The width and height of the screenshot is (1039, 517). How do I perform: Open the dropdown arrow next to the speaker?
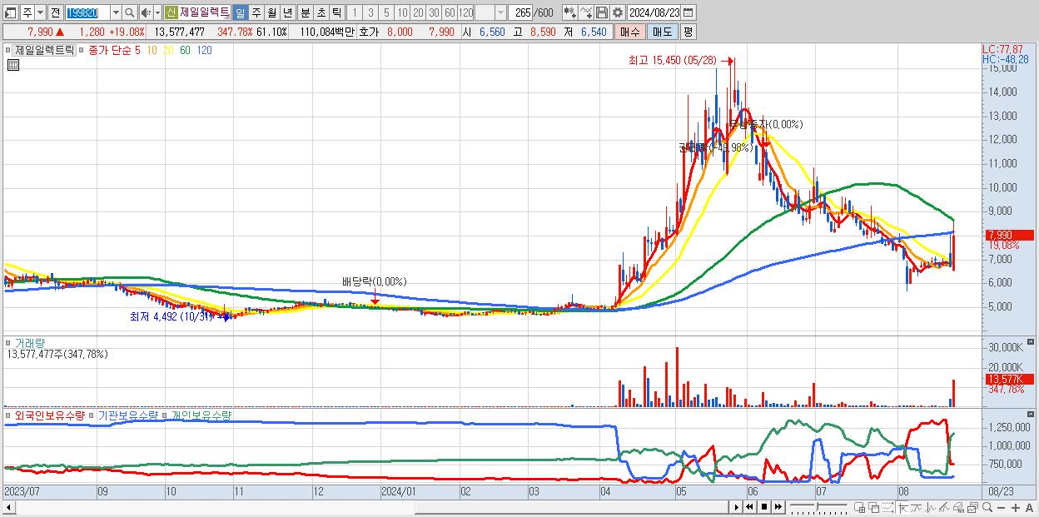[157, 12]
